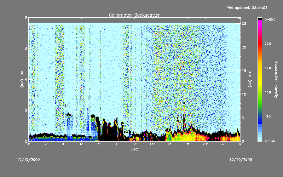Select the "20:" hour tick on UTC axis
The height and width of the screenshot is (177, 283).
tap(205, 144)
